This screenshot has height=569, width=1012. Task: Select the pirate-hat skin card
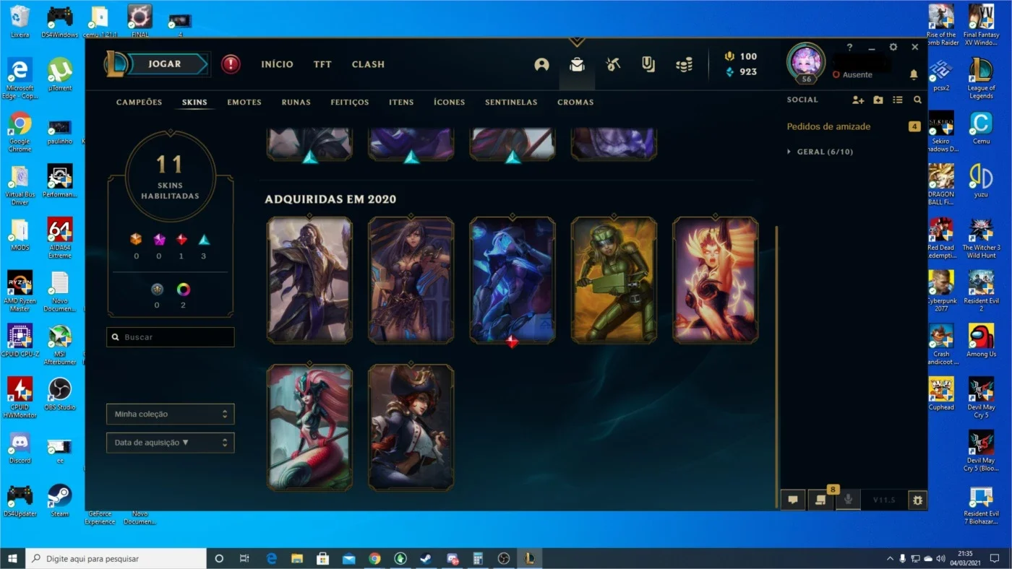click(411, 427)
